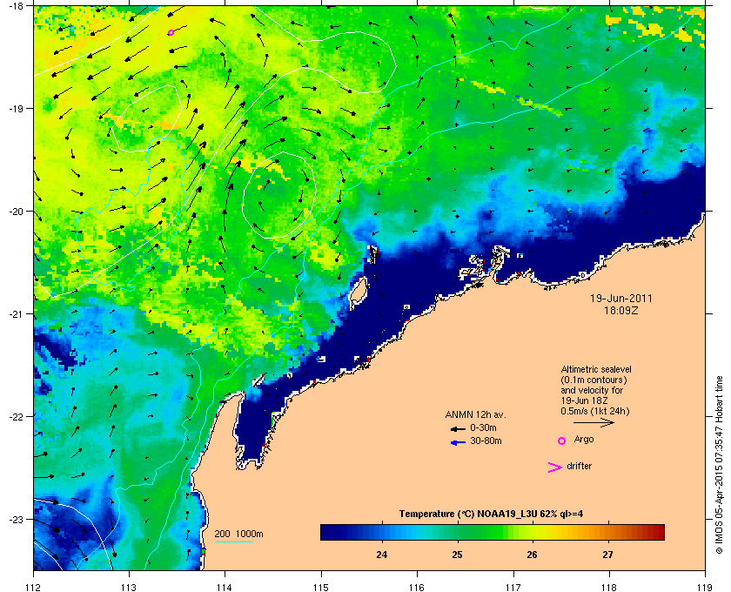Click the magenta Argo float marker on the map

[x=171, y=33]
